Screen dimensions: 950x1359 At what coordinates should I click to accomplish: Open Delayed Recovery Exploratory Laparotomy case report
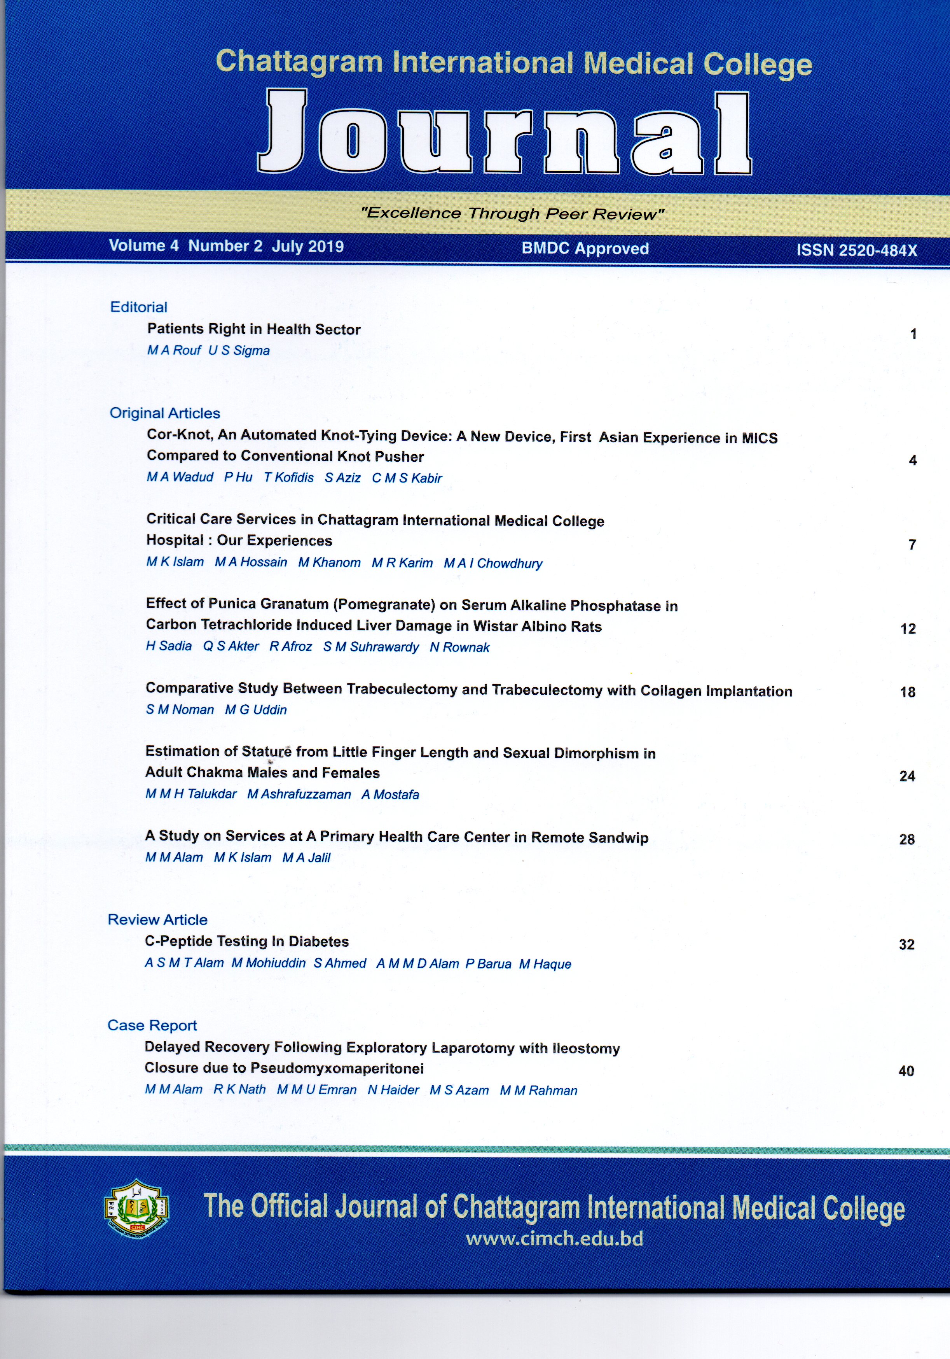(x=382, y=1058)
